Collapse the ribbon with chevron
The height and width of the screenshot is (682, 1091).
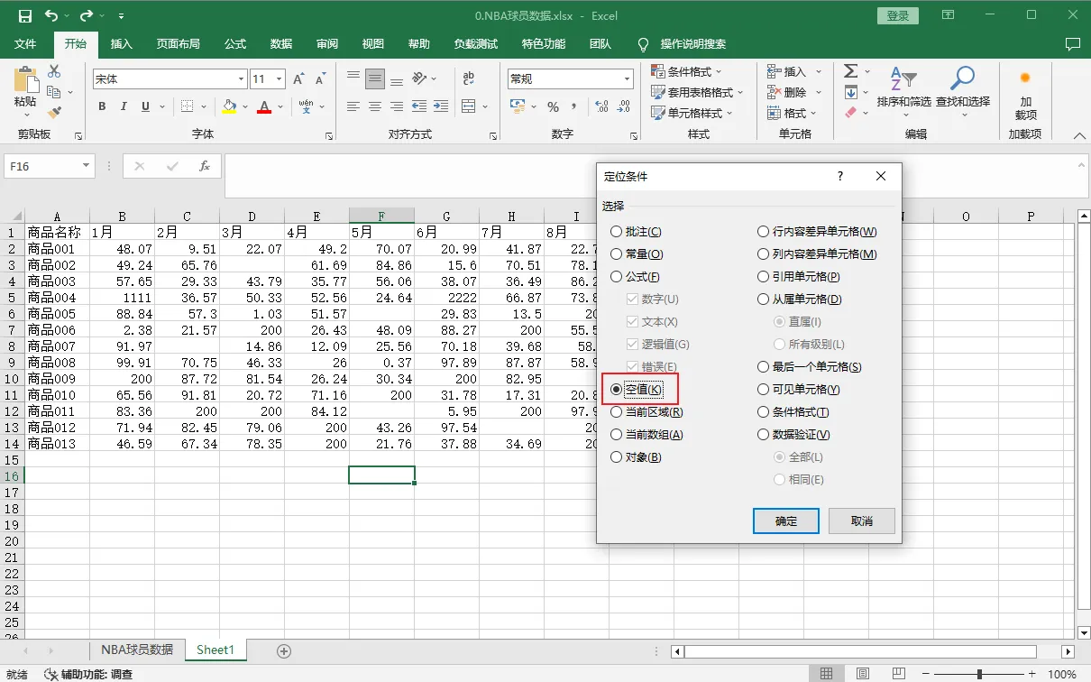(x=1077, y=135)
